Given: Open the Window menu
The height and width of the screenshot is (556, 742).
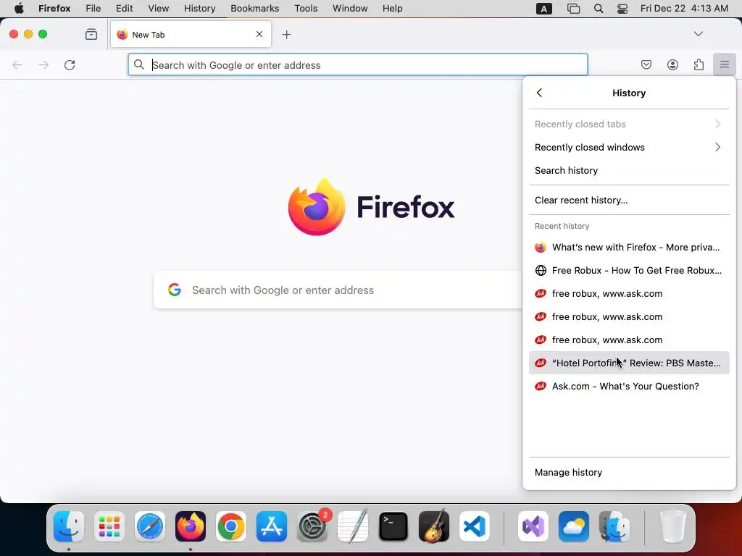Looking at the screenshot, I should (350, 9).
